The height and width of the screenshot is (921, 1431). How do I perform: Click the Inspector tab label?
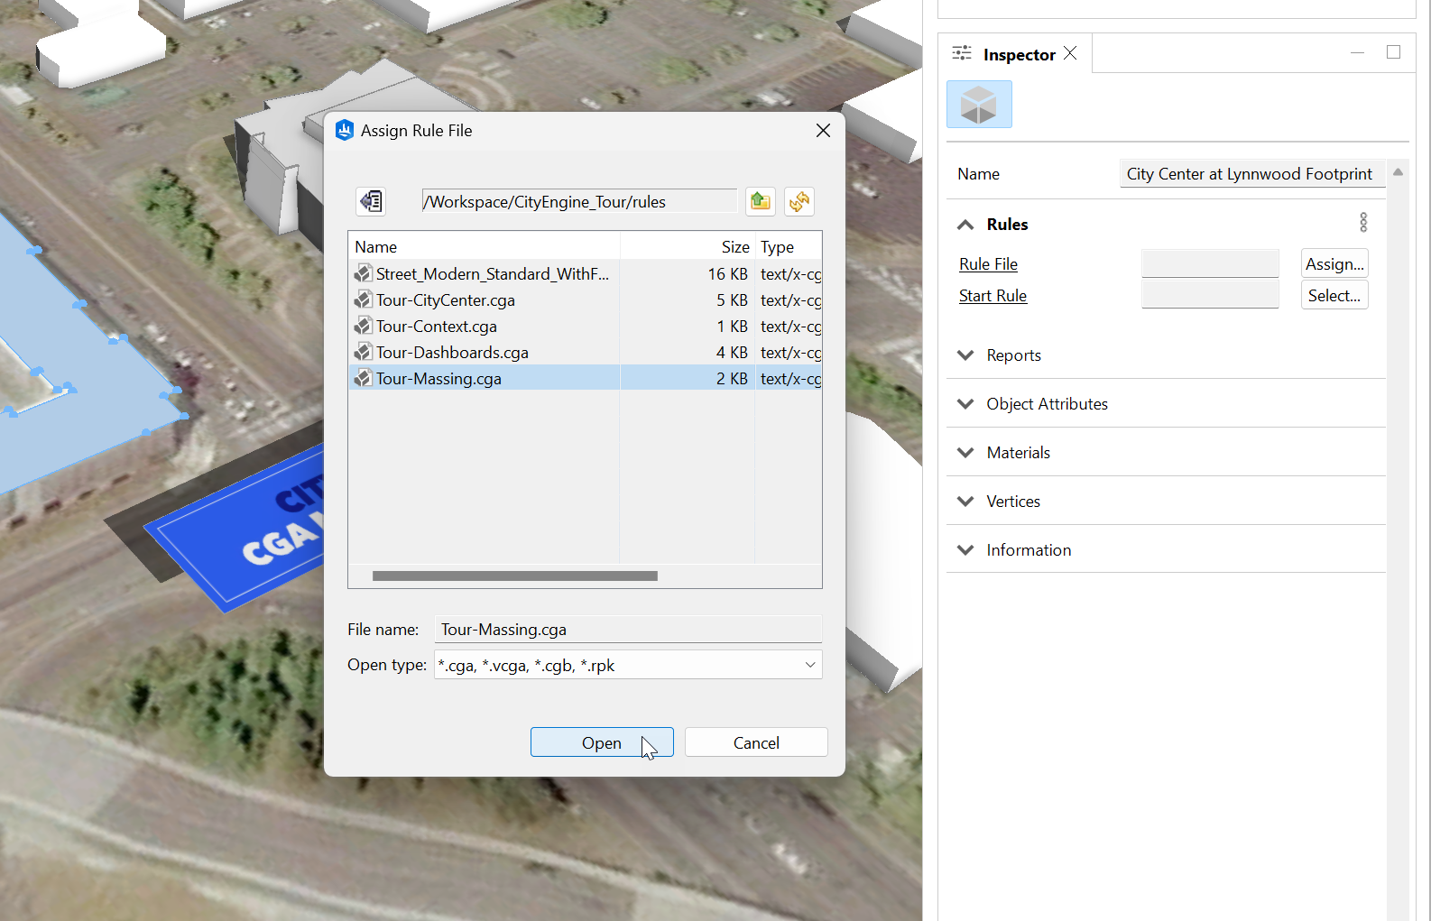click(x=1019, y=54)
